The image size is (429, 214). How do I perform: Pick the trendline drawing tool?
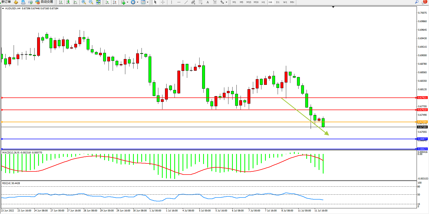[x=186, y=2]
